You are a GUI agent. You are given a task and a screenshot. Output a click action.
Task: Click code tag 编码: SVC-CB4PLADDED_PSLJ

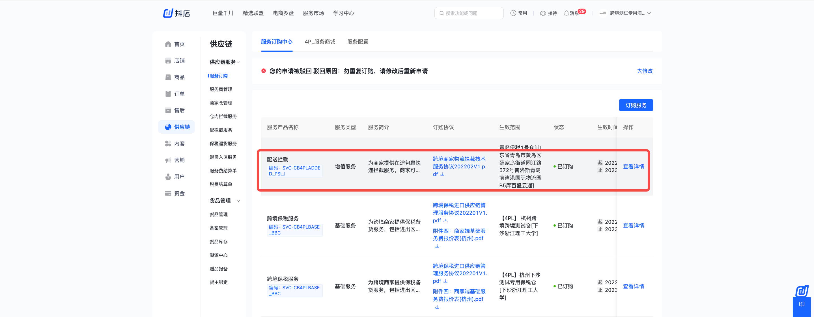tap(294, 171)
